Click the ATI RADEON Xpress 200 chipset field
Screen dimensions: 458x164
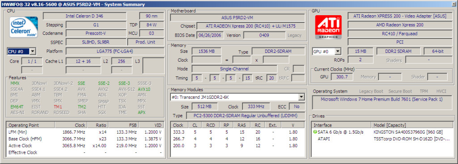click(250, 26)
